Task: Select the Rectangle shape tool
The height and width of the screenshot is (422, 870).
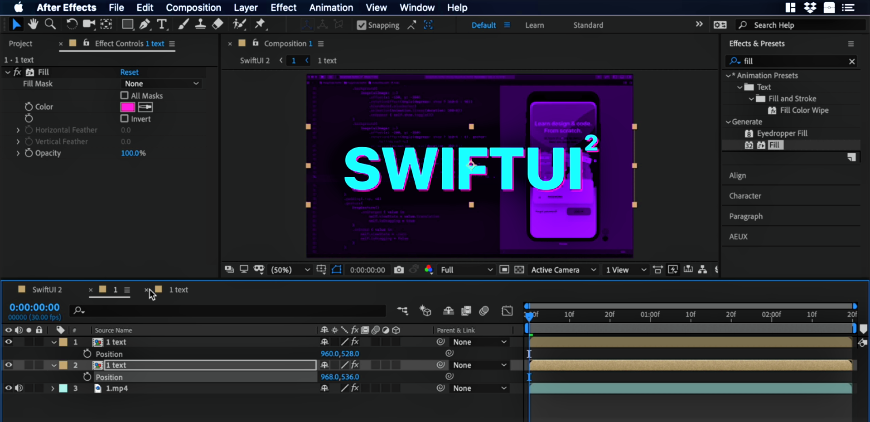Action: tap(127, 24)
